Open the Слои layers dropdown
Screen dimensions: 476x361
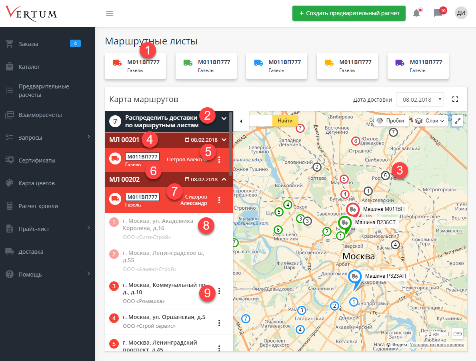point(430,121)
